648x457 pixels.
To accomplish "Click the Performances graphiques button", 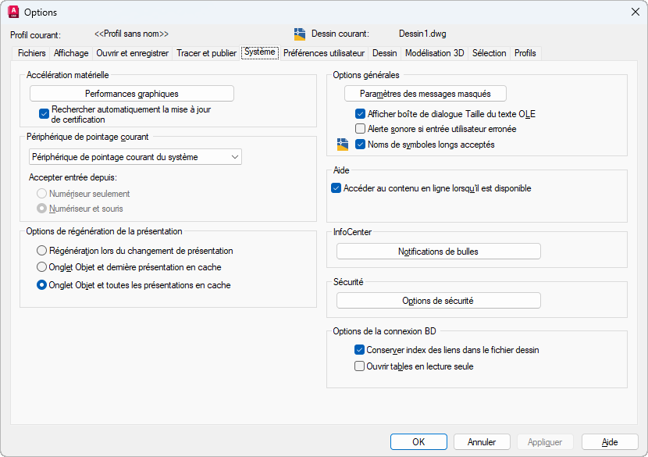I will [x=132, y=94].
